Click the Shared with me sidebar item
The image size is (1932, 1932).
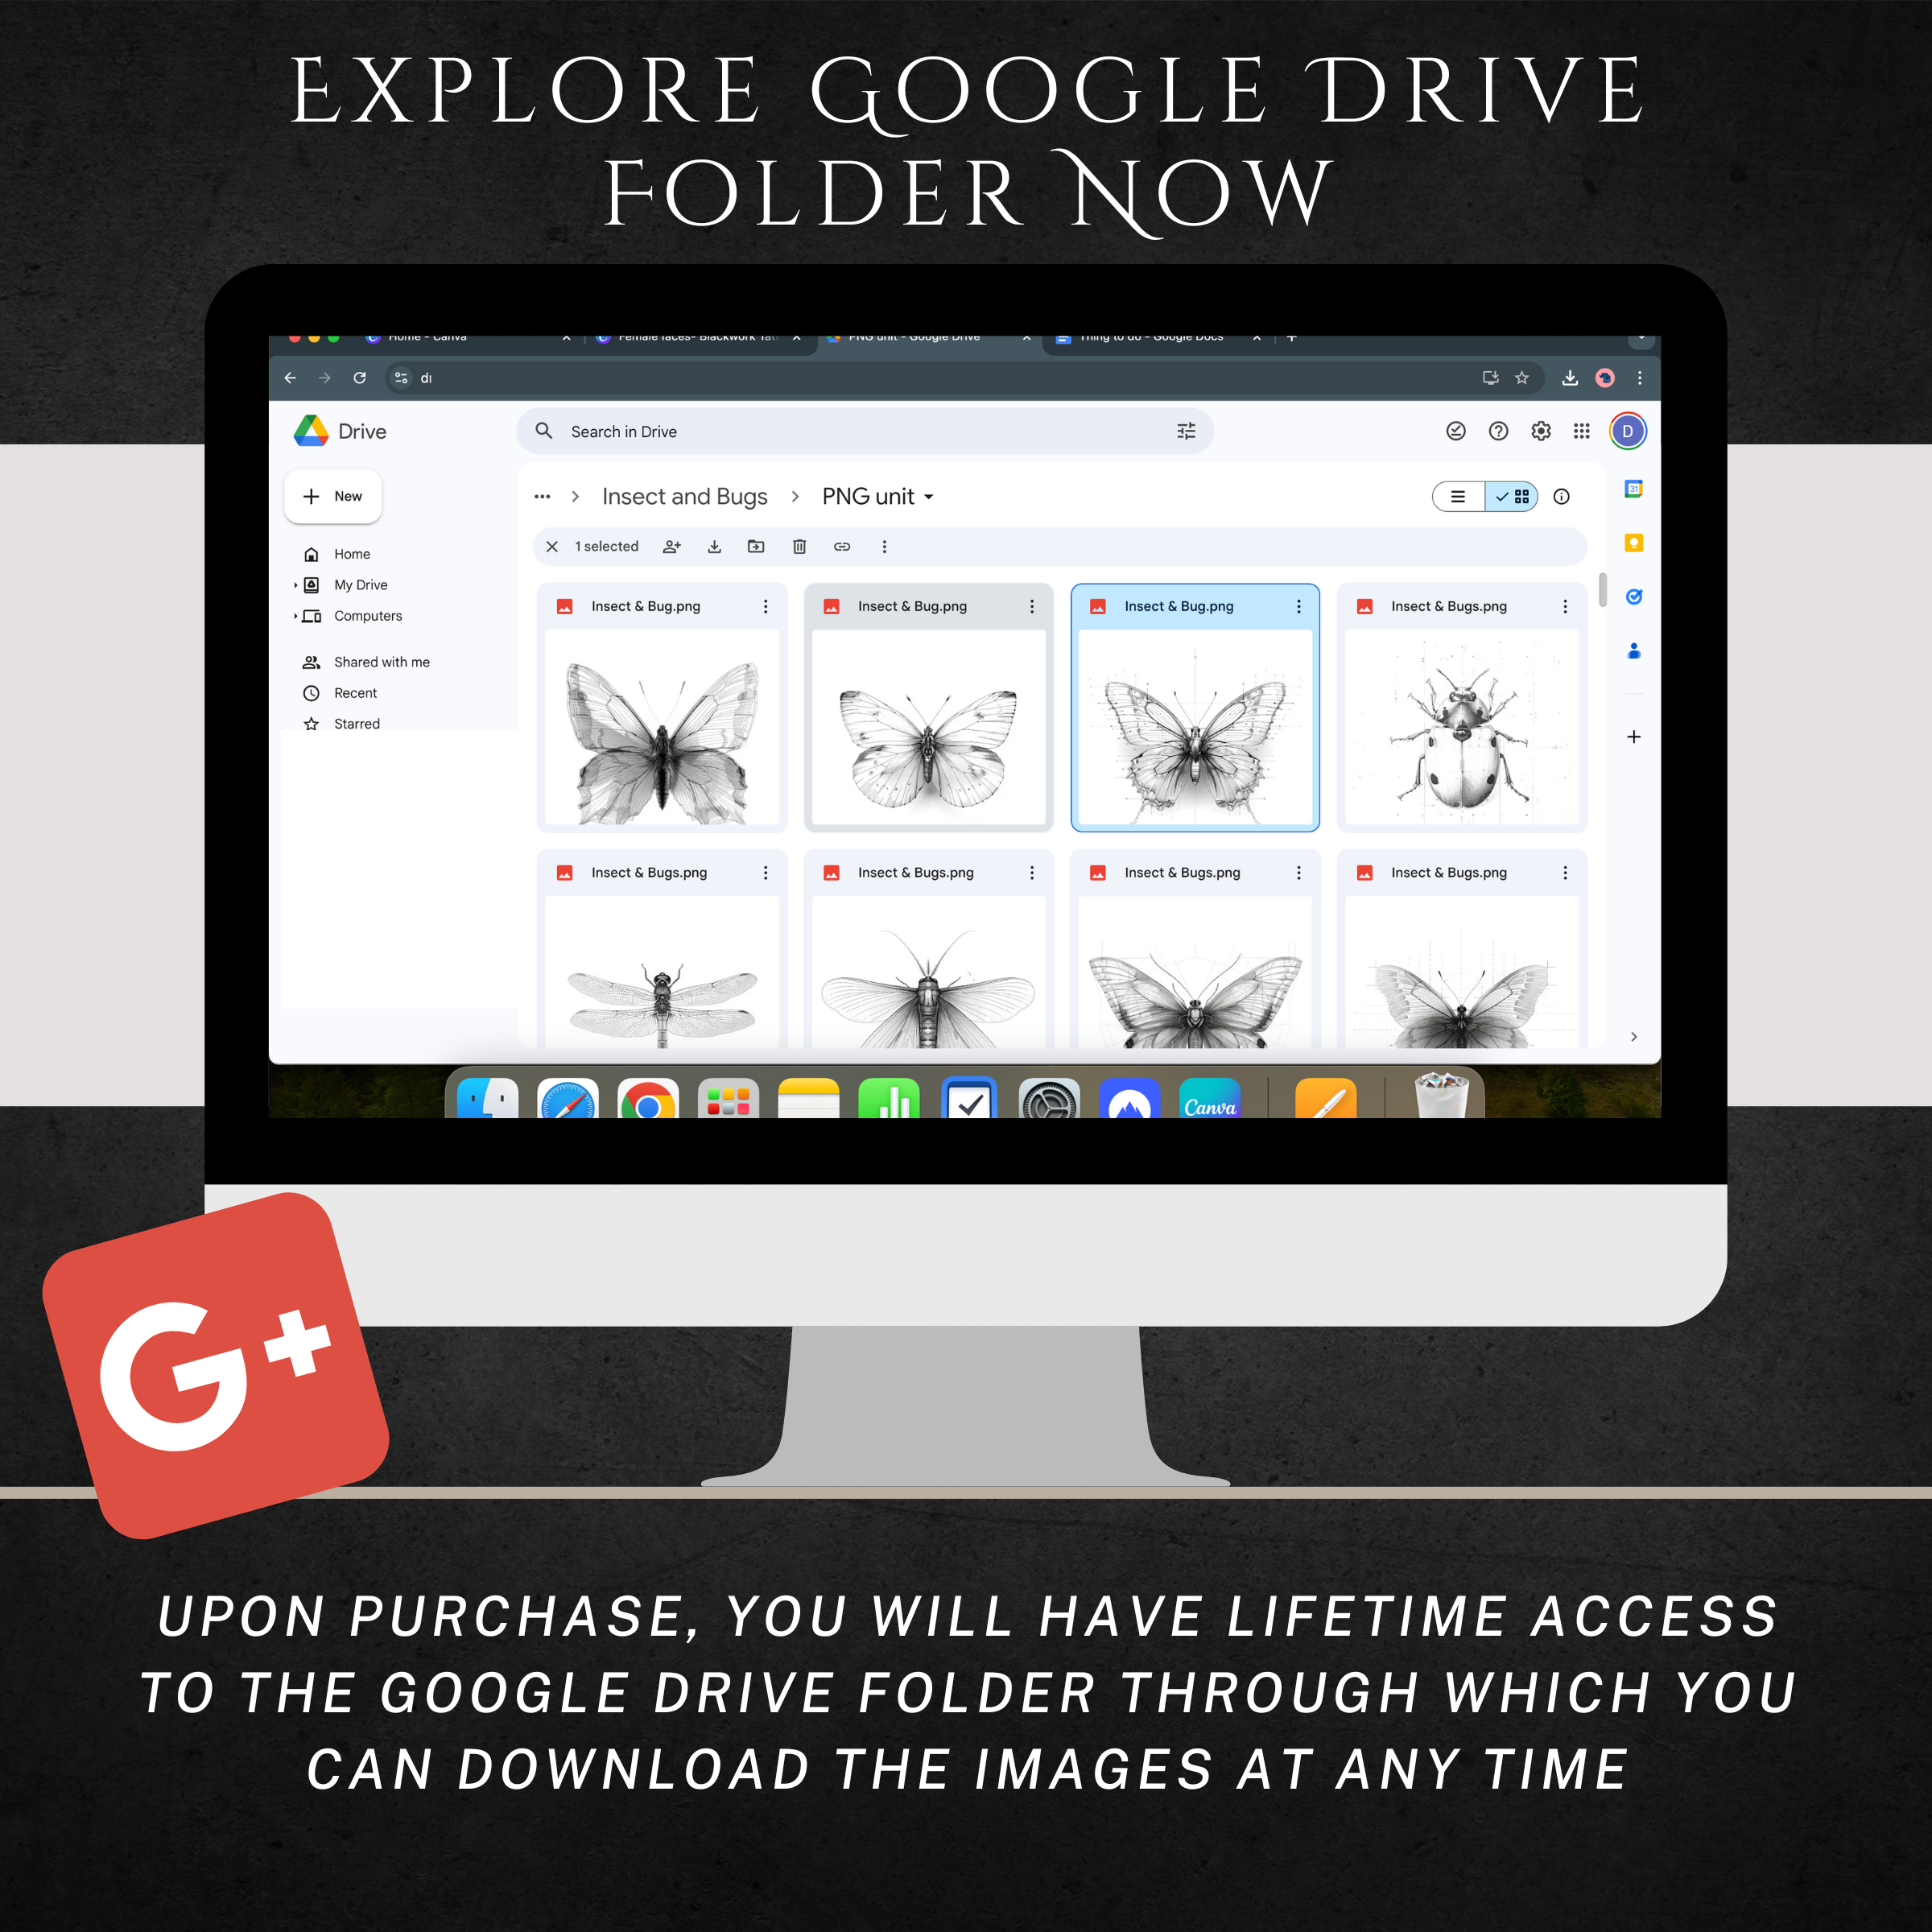[382, 662]
